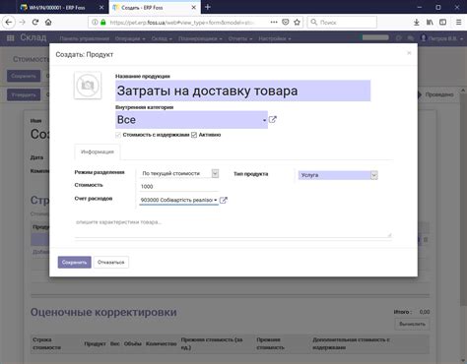Open the conversations icon in ERP header
Viewport: 467px width, 364px height.
(411, 38)
